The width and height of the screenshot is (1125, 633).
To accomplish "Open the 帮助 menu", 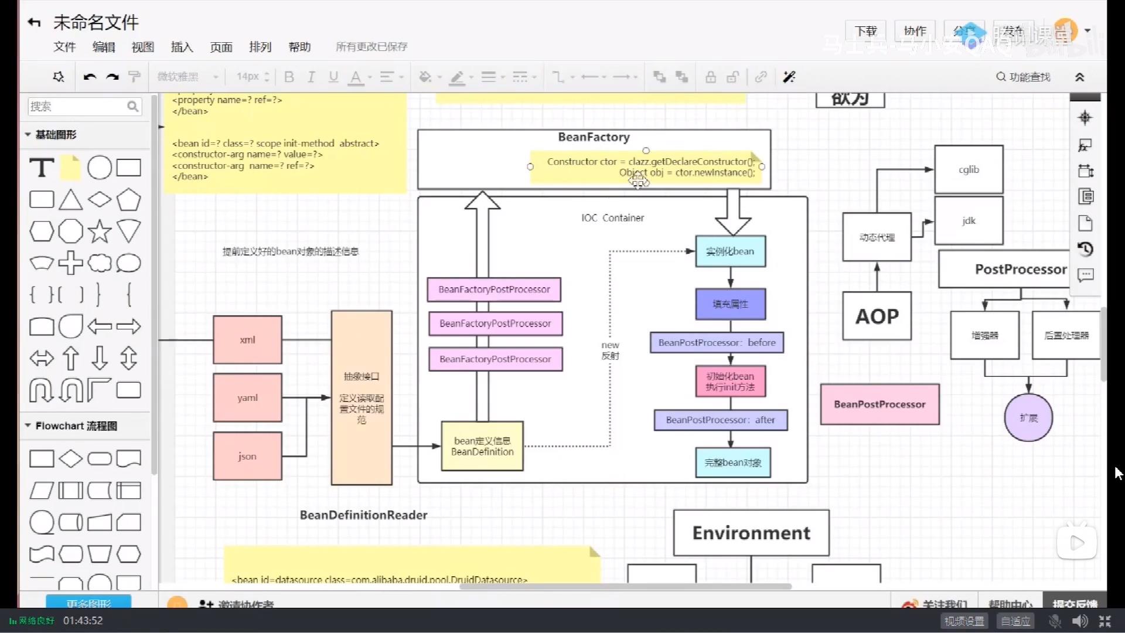I will pos(299,47).
